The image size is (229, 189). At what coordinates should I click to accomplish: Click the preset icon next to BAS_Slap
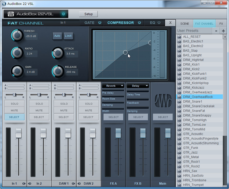pyautogui.click(x=179, y=50)
